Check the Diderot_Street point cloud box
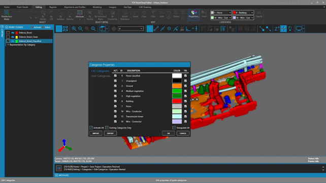Viewport: 326px width, 183px height. tap(8, 33)
